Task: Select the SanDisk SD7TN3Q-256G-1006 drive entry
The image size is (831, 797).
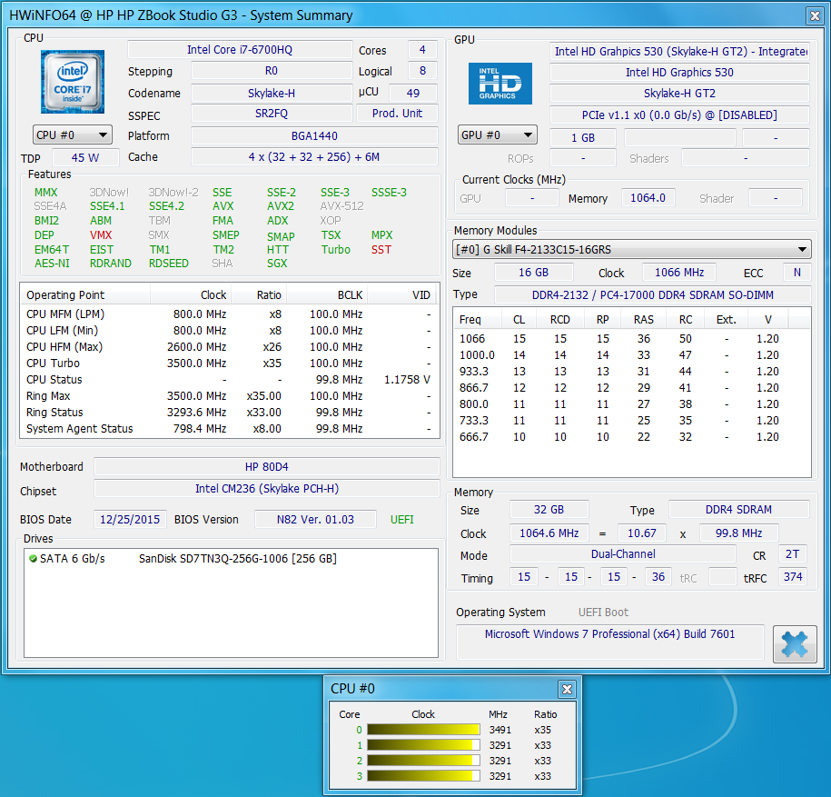Action: pos(231,558)
